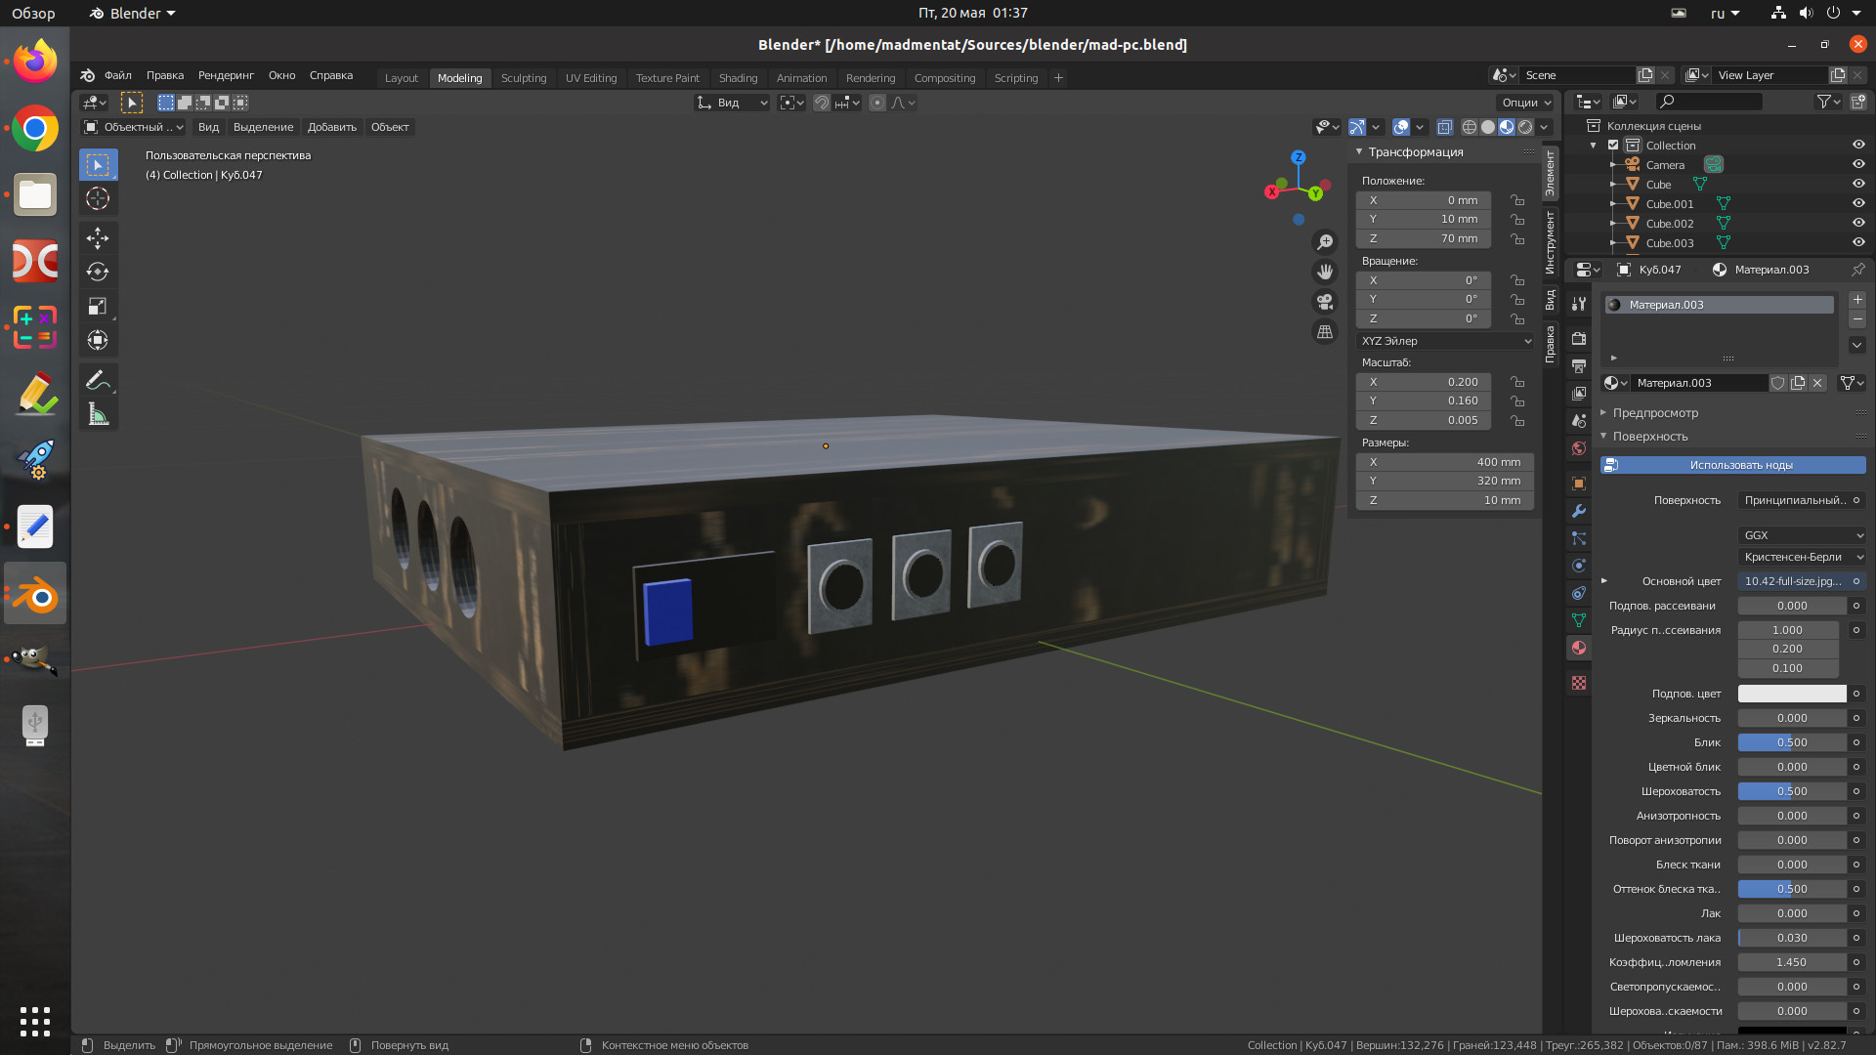Switch to wireframe shading mode
Image resolution: width=1876 pixels, height=1055 pixels.
pyautogui.click(x=1470, y=127)
